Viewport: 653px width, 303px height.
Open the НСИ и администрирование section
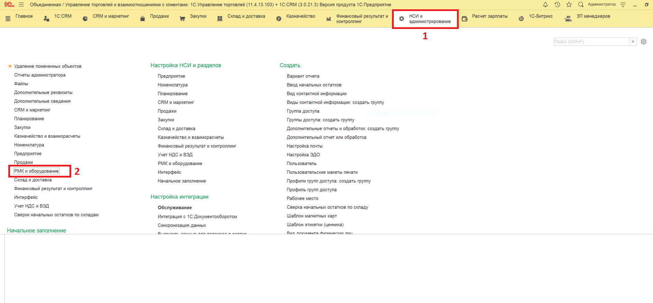point(425,19)
